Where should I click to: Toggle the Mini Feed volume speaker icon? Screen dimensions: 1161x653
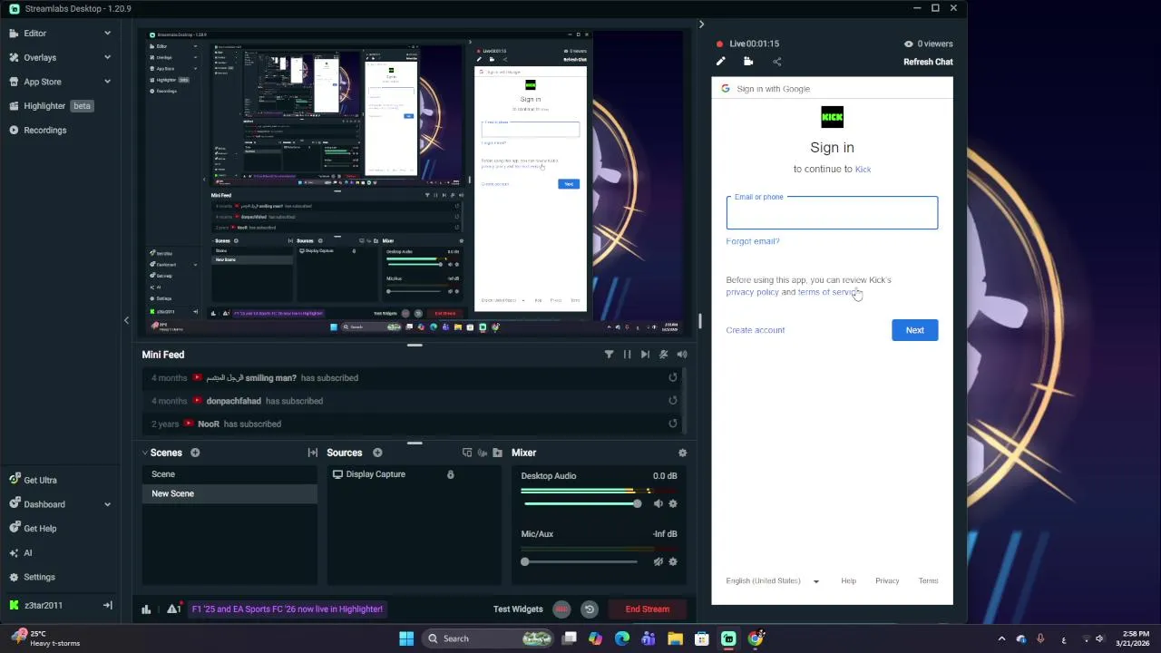682,355
